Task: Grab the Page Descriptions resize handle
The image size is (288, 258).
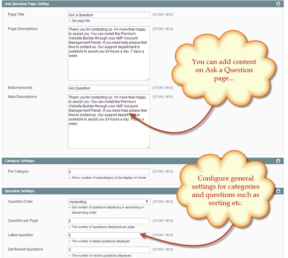Action: tap(148, 79)
